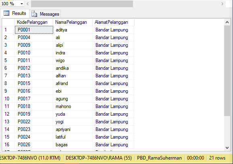Select cell P0011

pyautogui.click(x=34, y=60)
